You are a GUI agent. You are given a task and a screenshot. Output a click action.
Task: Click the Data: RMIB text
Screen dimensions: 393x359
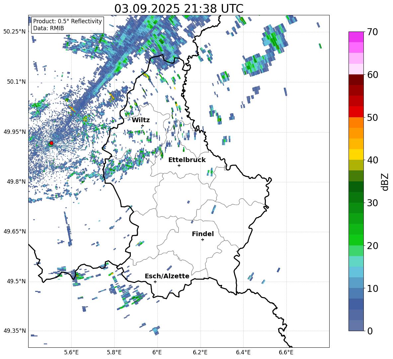tap(48, 28)
